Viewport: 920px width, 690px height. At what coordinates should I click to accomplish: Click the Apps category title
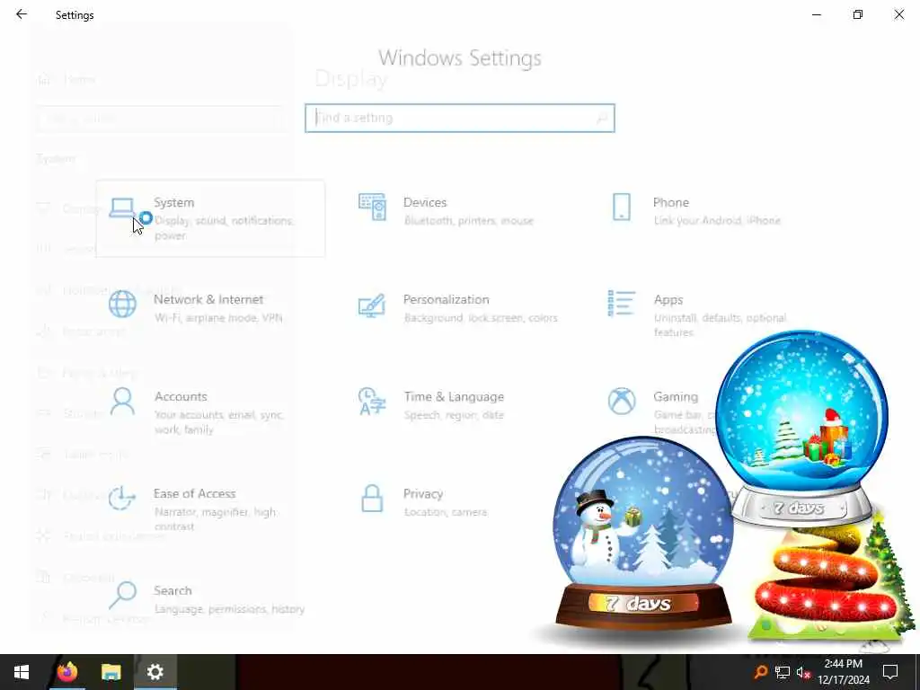pyautogui.click(x=668, y=300)
